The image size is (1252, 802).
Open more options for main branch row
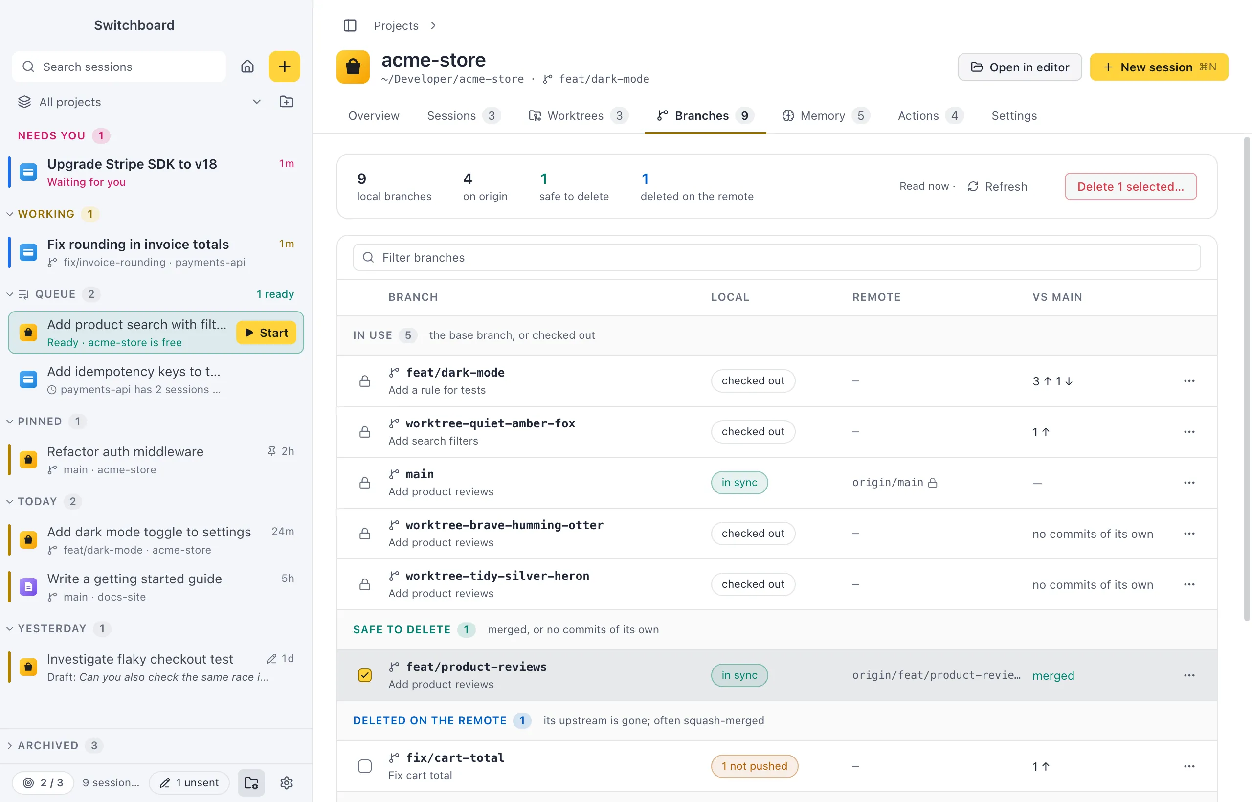coord(1189,483)
